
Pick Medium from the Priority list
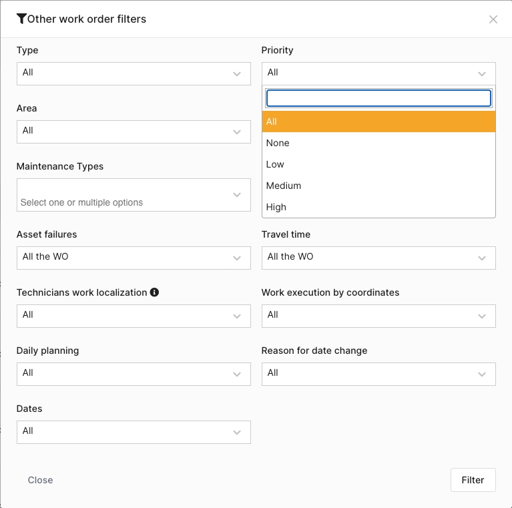click(378, 186)
